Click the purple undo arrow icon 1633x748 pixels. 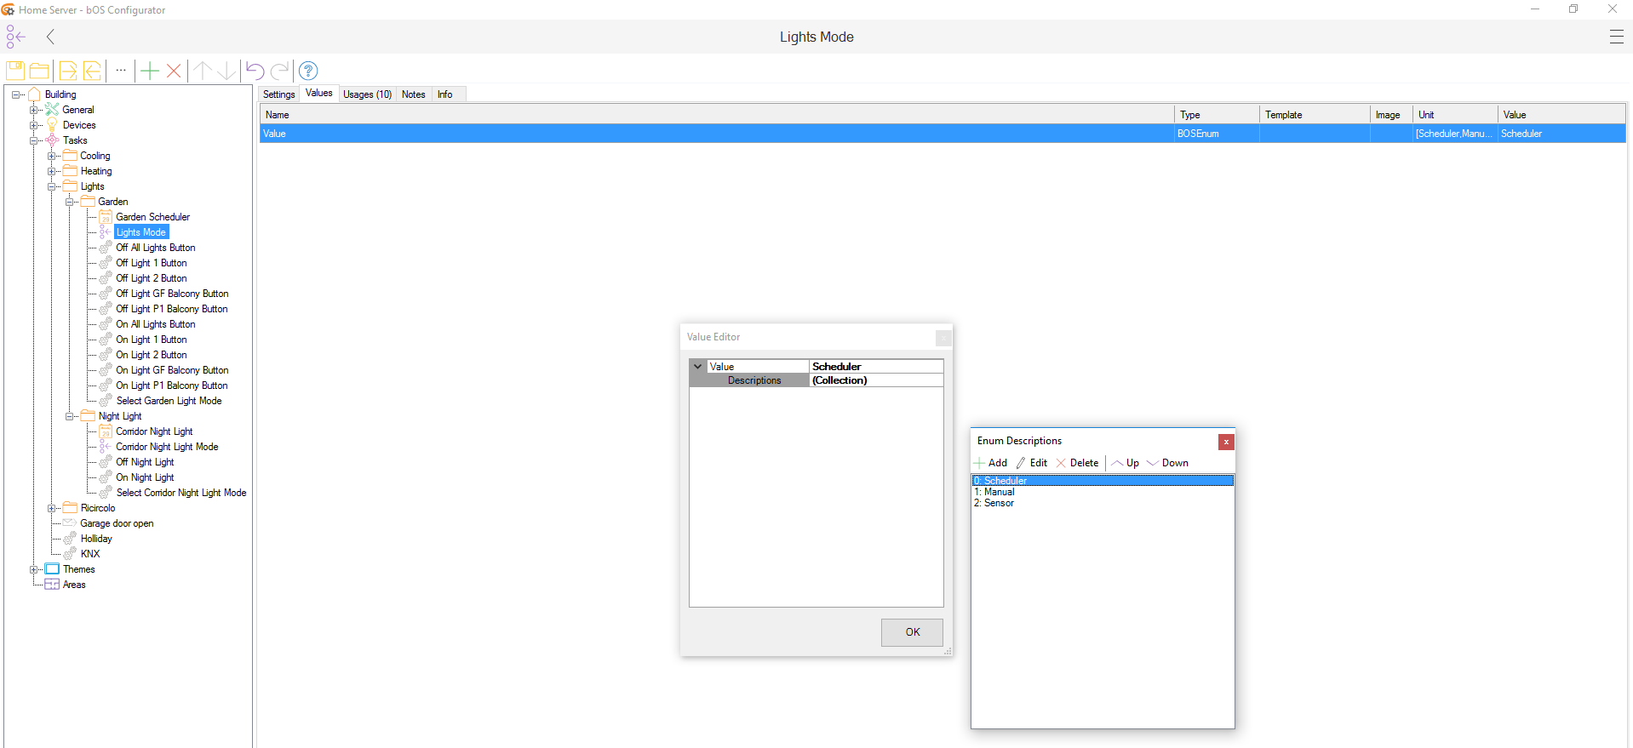point(255,71)
